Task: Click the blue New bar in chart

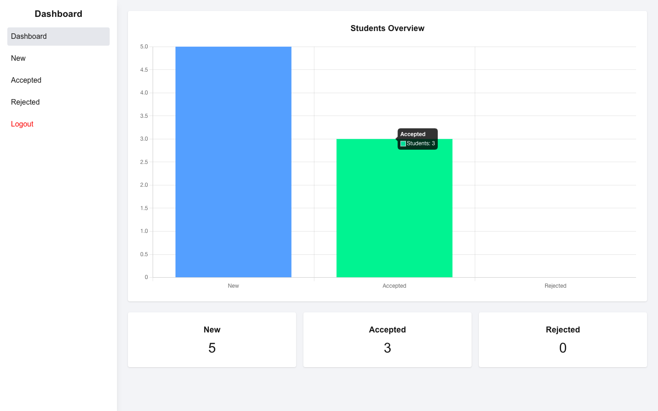Action: click(233, 162)
